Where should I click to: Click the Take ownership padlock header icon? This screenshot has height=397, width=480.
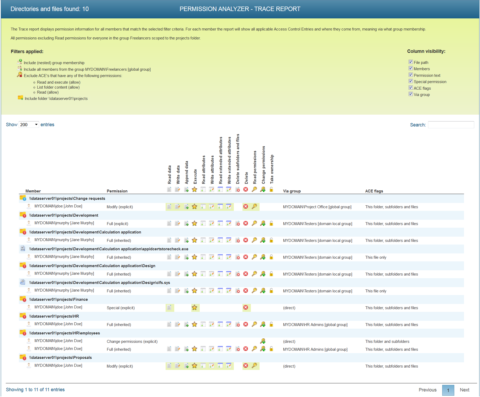(271, 190)
